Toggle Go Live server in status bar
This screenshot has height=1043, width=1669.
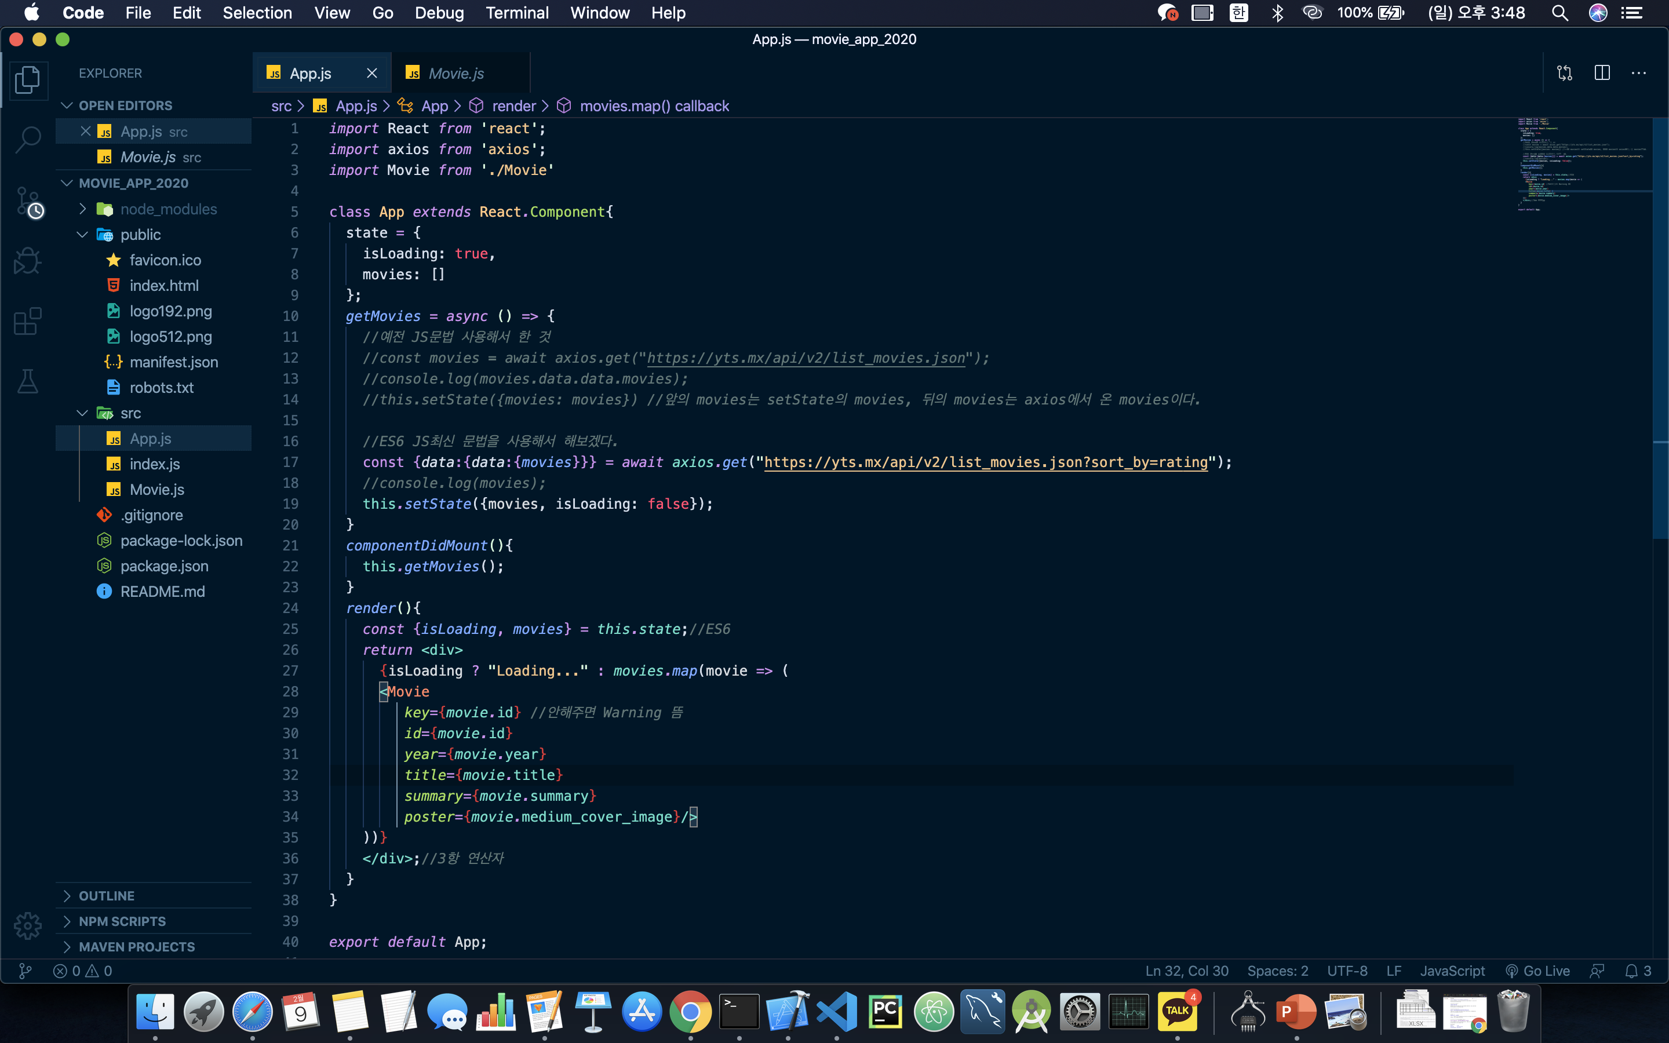tap(1537, 971)
